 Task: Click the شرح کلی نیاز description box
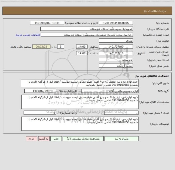pyautogui.click(x=80, y=83)
